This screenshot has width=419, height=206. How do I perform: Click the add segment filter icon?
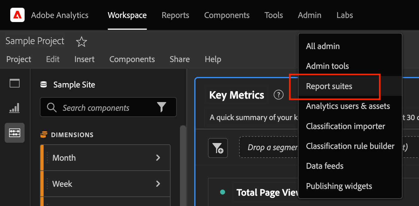coord(218,148)
